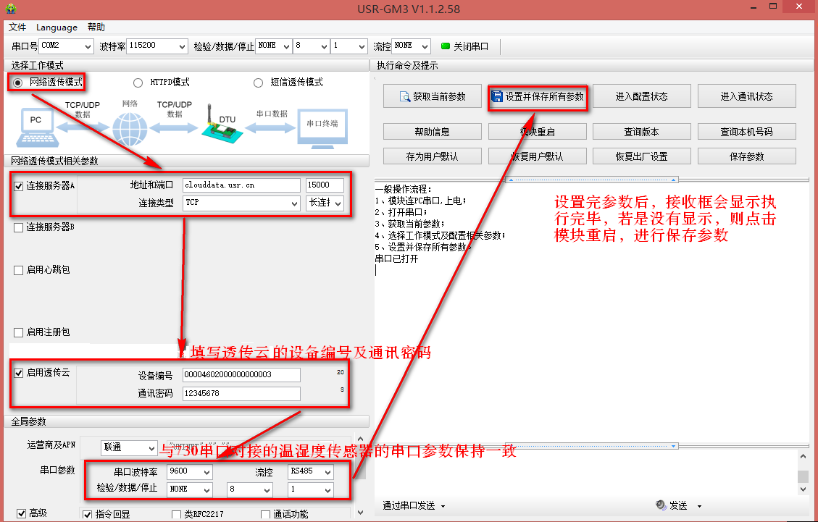The image size is (818, 522).
Task: Open the Language menu
Action: [57, 28]
